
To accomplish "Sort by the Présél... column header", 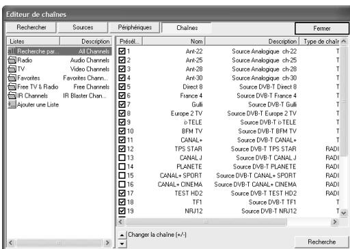I will [x=129, y=42].
